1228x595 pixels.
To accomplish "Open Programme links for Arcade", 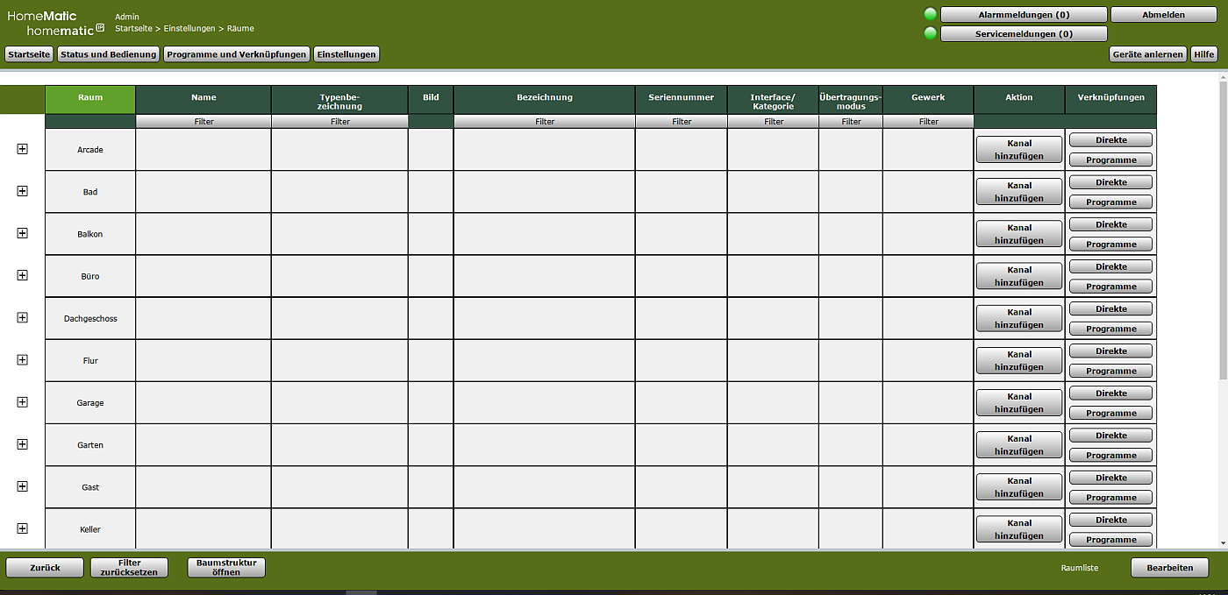I will [x=1111, y=160].
